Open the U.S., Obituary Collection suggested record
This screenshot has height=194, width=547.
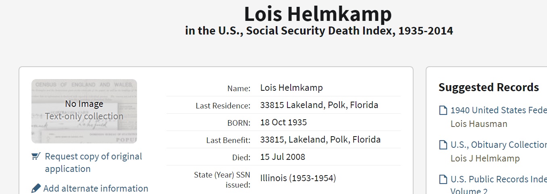tap(499, 145)
